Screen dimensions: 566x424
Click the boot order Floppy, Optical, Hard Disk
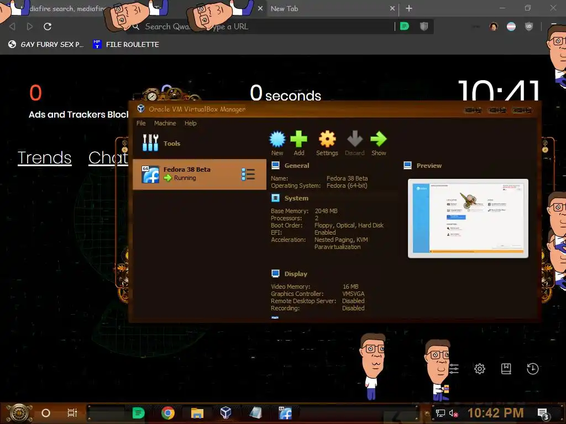pyautogui.click(x=349, y=225)
